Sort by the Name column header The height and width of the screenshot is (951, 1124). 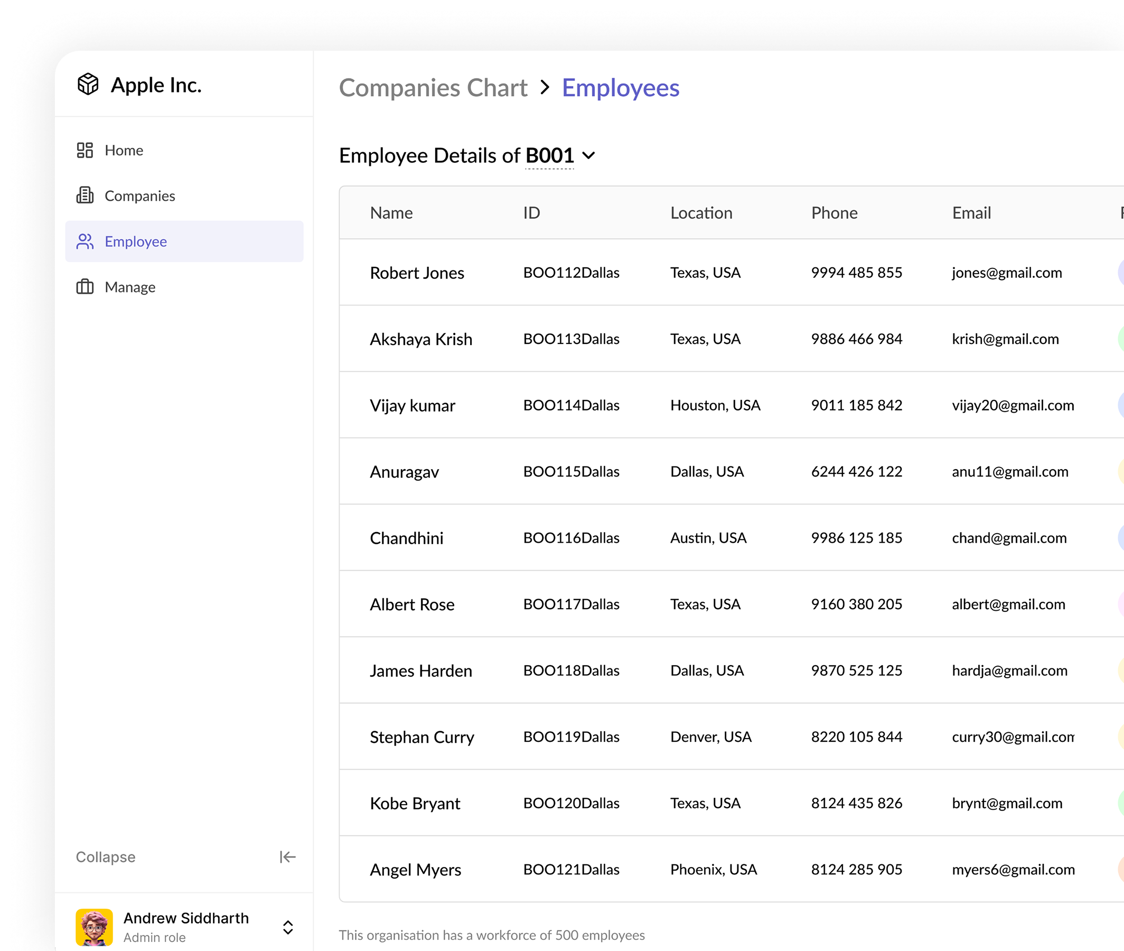point(391,213)
